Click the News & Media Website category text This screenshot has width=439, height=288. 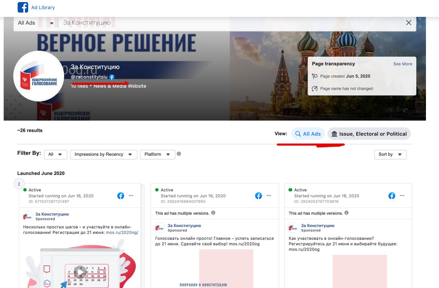click(120, 86)
